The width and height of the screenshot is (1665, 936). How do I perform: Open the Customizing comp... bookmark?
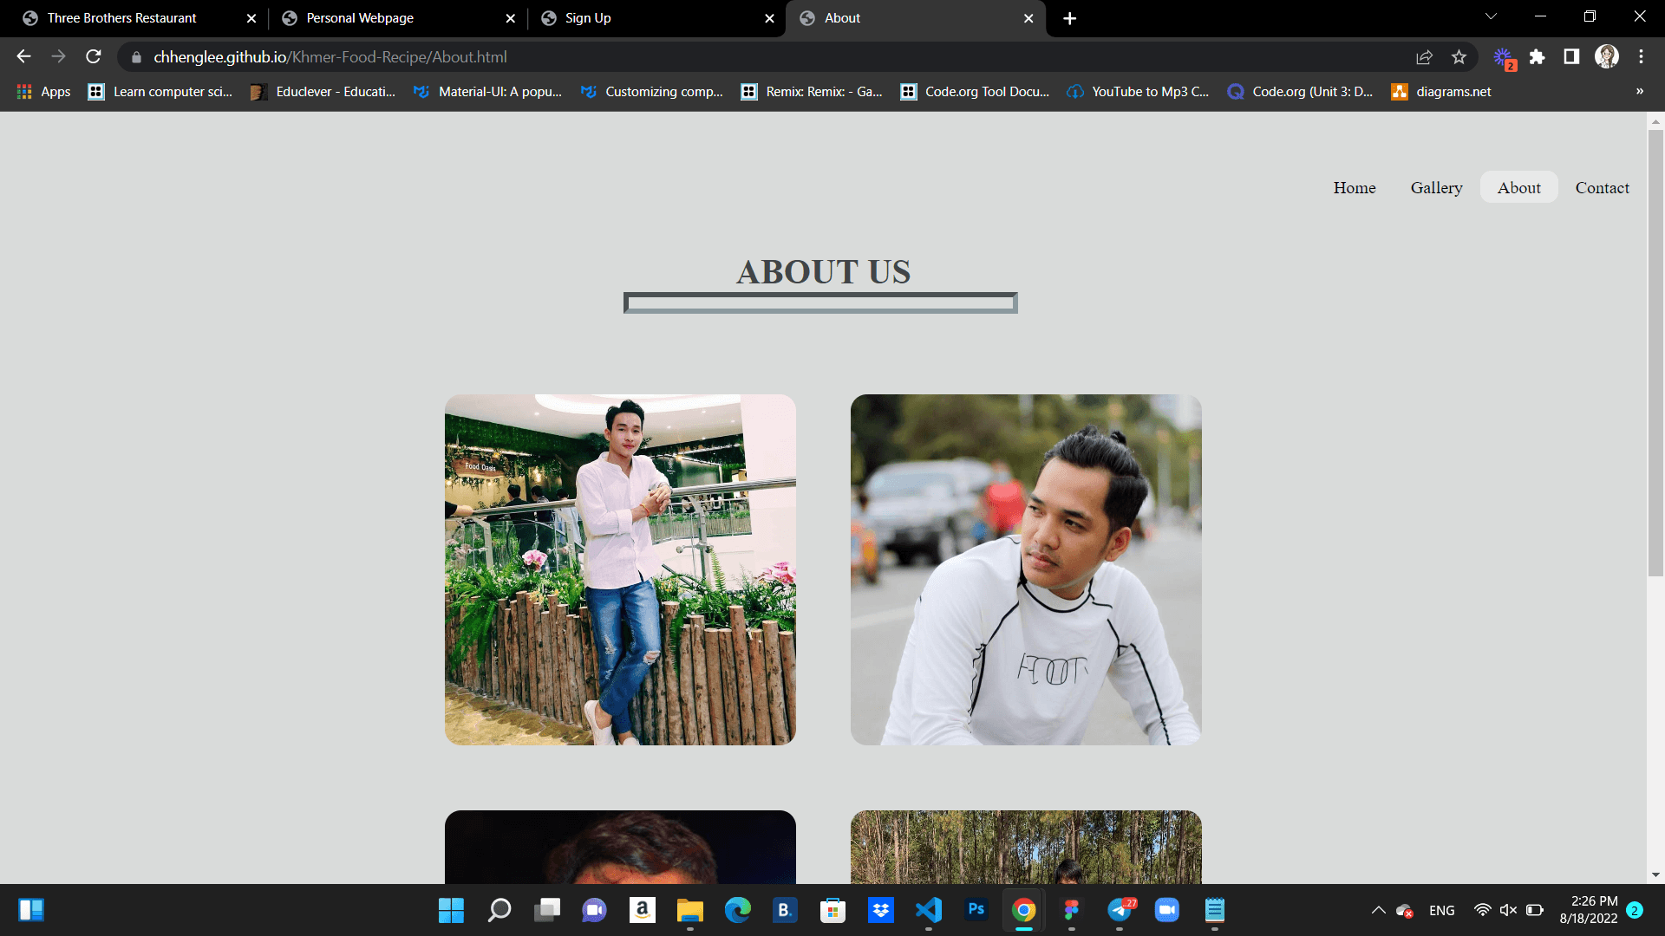651,92
